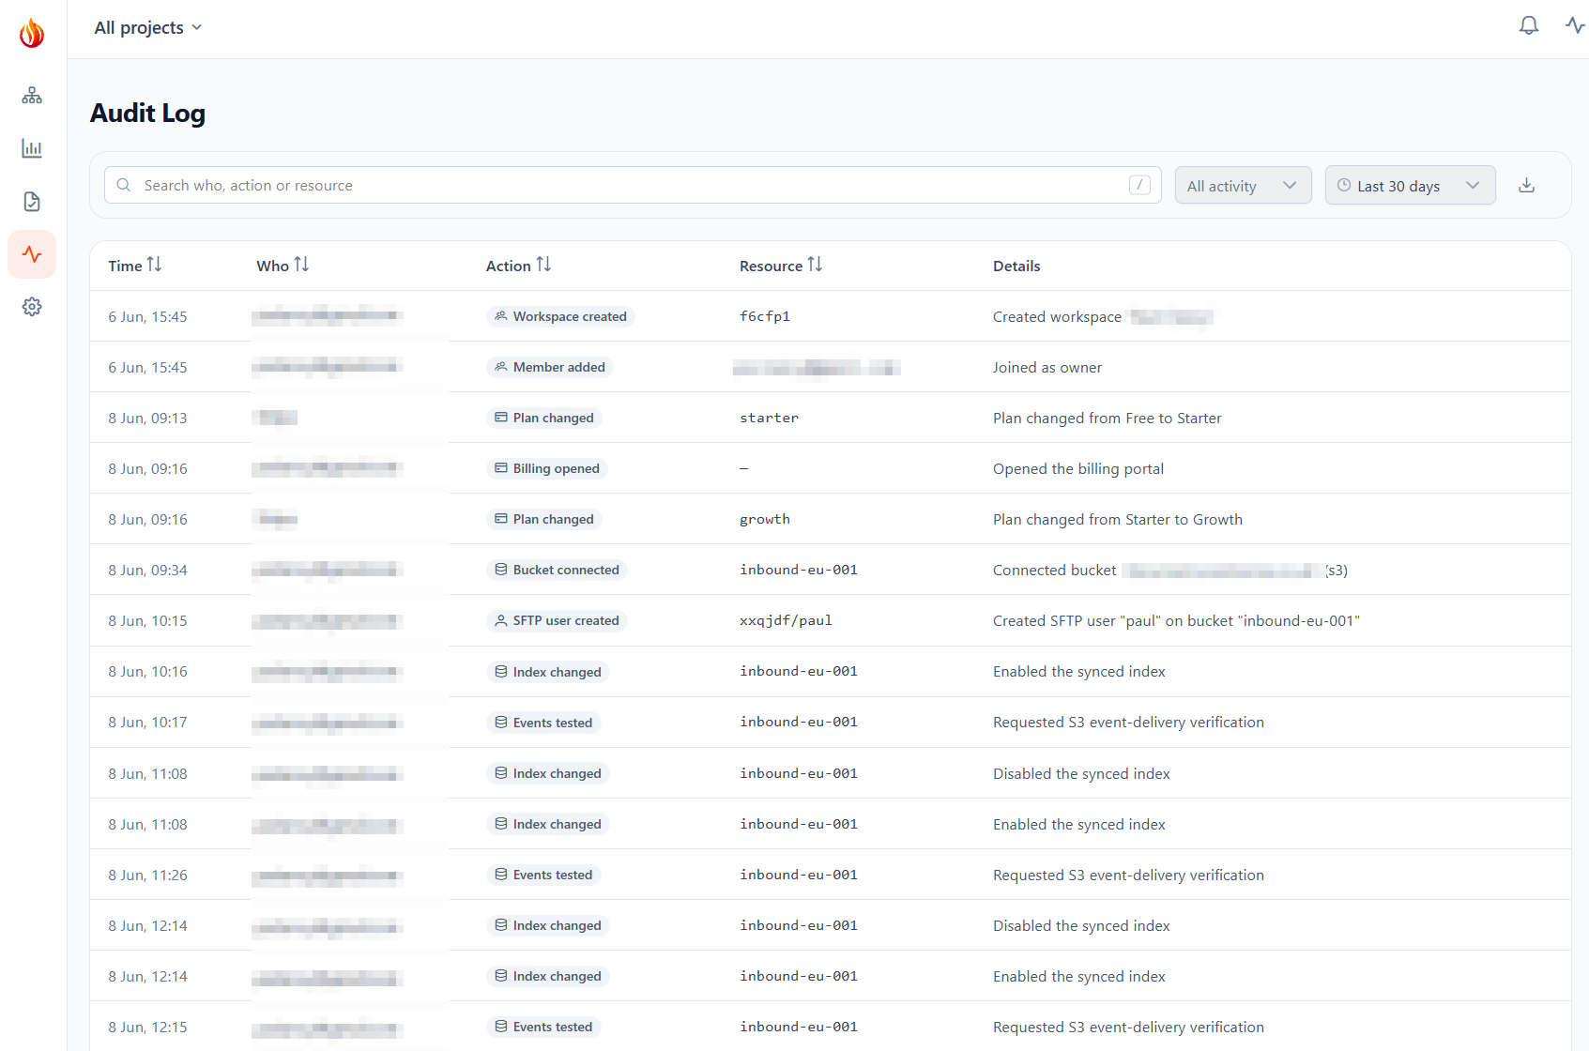Sort by Action column arrows
Screen dimensions: 1589x1051
point(544,265)
